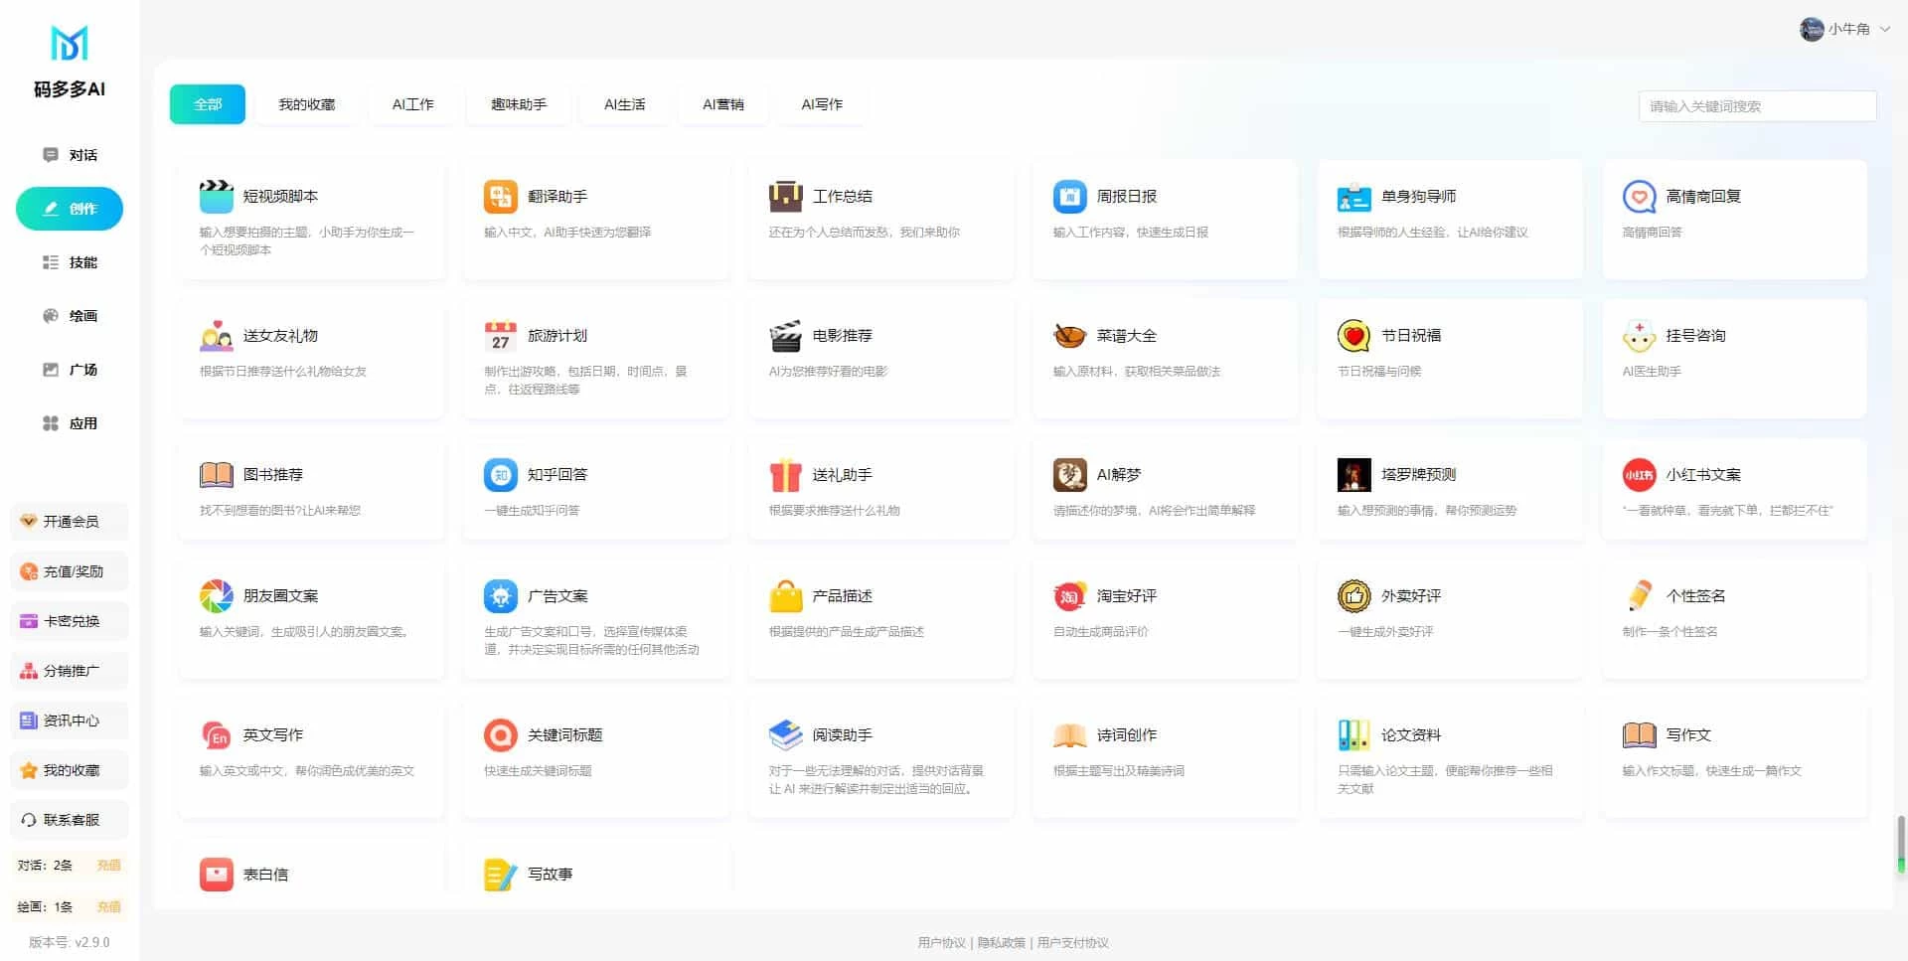Click the 单身狗导师 icon
This screenshot has height=961, width=1908.
(x=1353, y=197)
